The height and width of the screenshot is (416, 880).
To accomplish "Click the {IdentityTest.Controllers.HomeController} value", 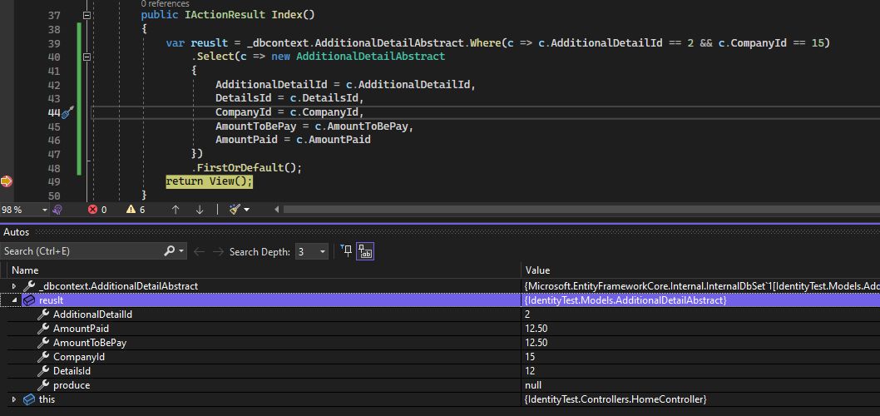I will (616, 399).
